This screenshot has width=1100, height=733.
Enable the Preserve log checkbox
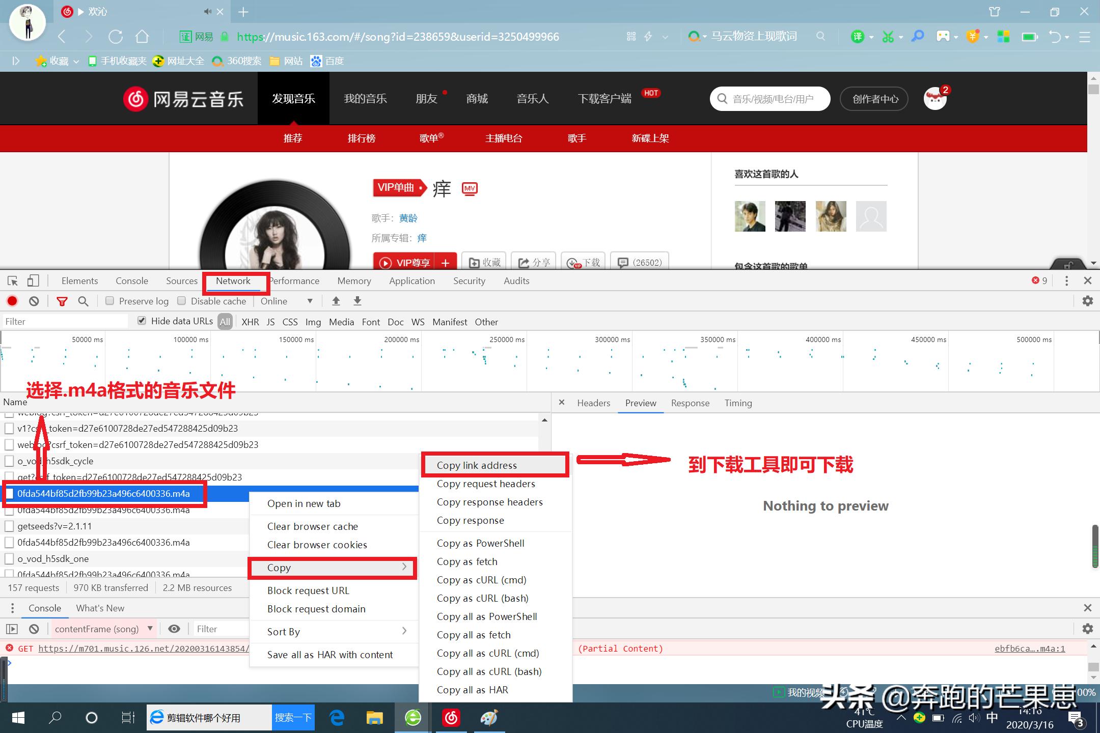109,301
